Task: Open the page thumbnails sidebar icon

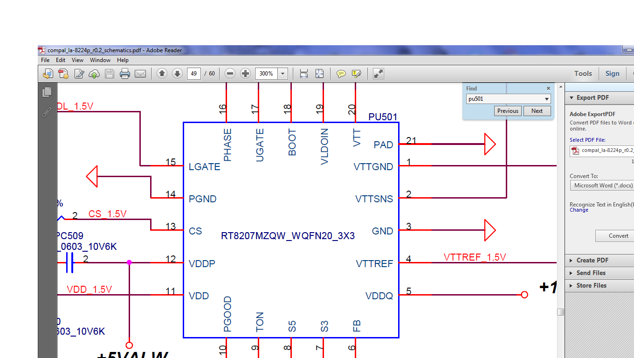Action: coord(47,92)
